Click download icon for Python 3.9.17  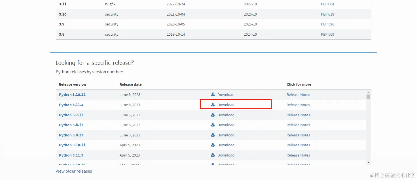click(x=213, y=135)
